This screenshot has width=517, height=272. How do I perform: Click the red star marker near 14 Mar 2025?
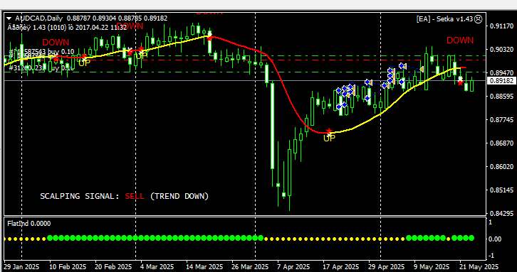pos(209,38)
